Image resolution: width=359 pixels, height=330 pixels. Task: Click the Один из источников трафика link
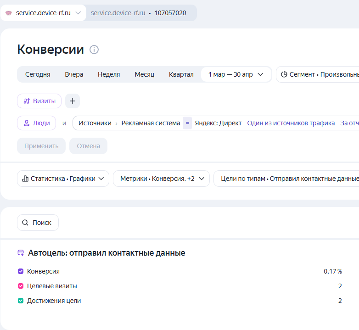coord(291,123)
